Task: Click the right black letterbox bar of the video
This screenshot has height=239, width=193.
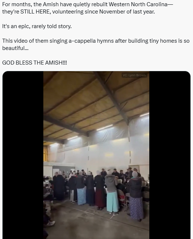Action: coord(170,155)
